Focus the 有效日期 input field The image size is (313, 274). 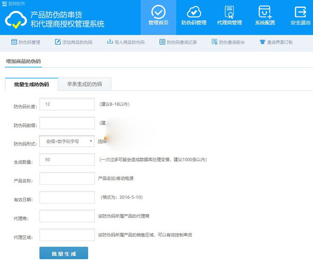[x=67, y=197]
